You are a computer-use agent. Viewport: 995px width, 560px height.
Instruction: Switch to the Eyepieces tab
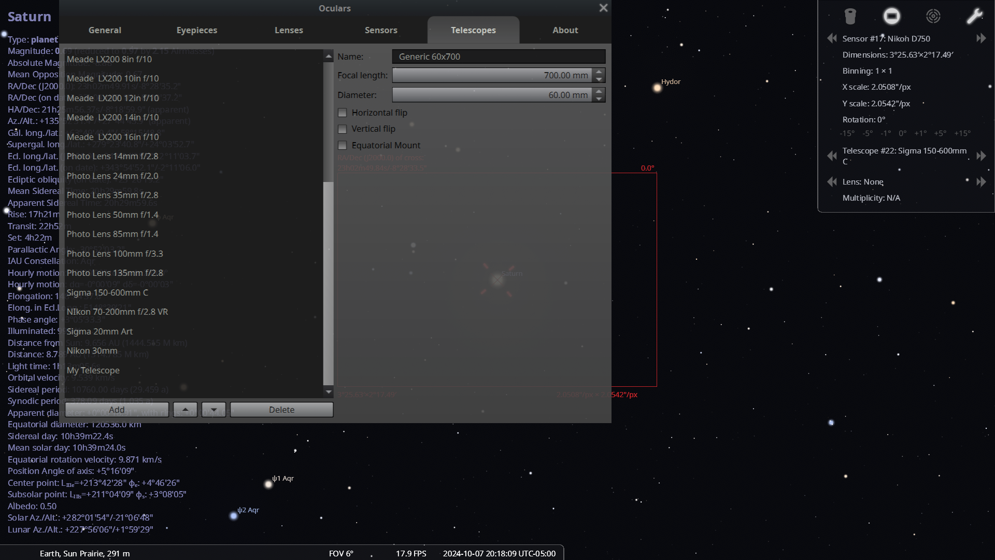pyautogui.click(x=196, y=30)
